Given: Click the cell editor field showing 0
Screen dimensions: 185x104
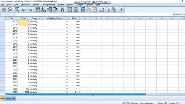Looking at the screenshot, I should click(93, 14).
